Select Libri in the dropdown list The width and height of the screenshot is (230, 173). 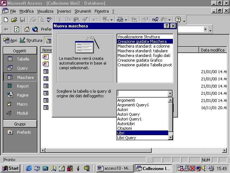point(142,133)
